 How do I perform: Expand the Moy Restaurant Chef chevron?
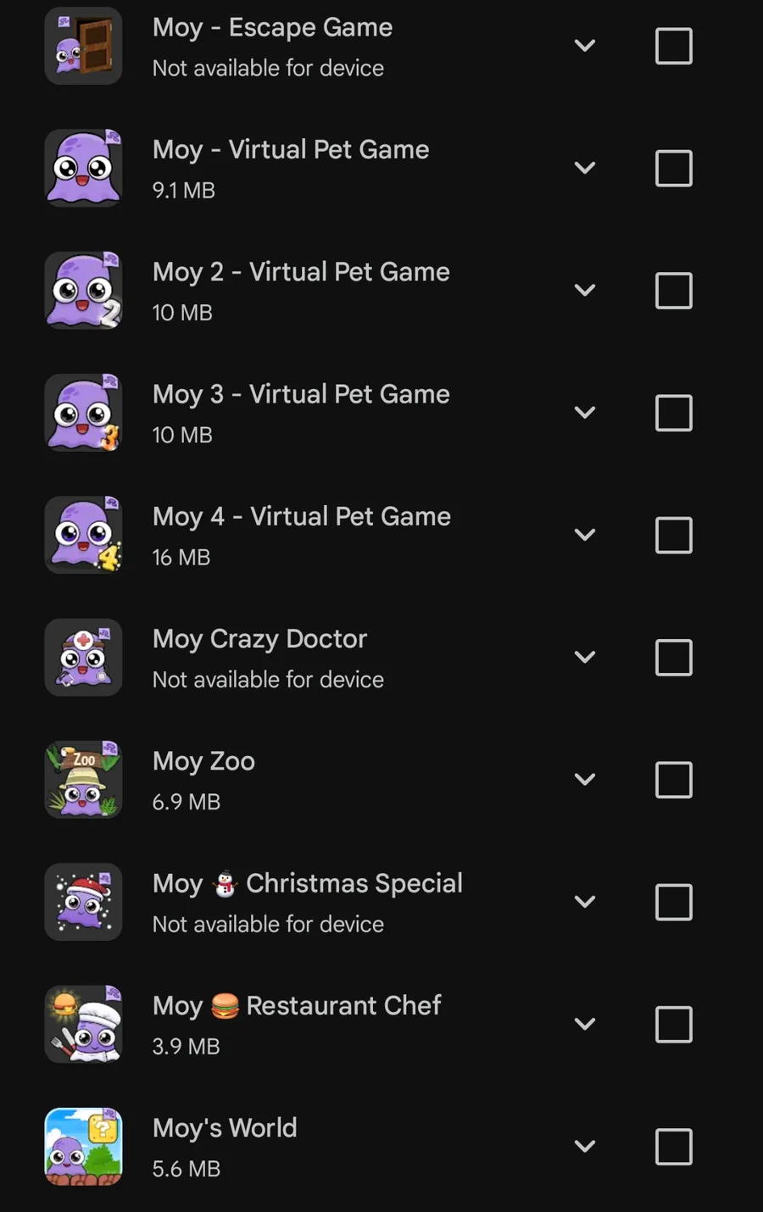(585, 1024)
